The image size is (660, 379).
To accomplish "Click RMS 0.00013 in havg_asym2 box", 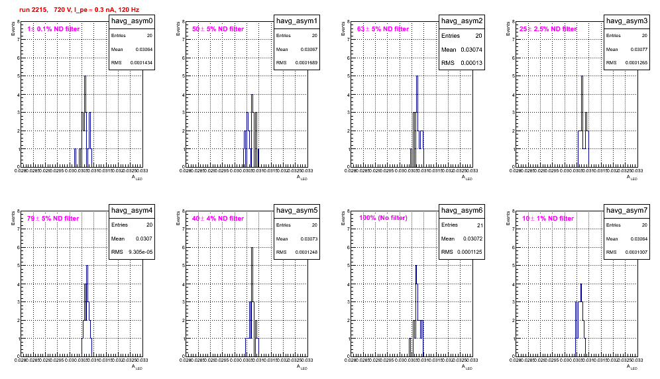I will (462, 63).
